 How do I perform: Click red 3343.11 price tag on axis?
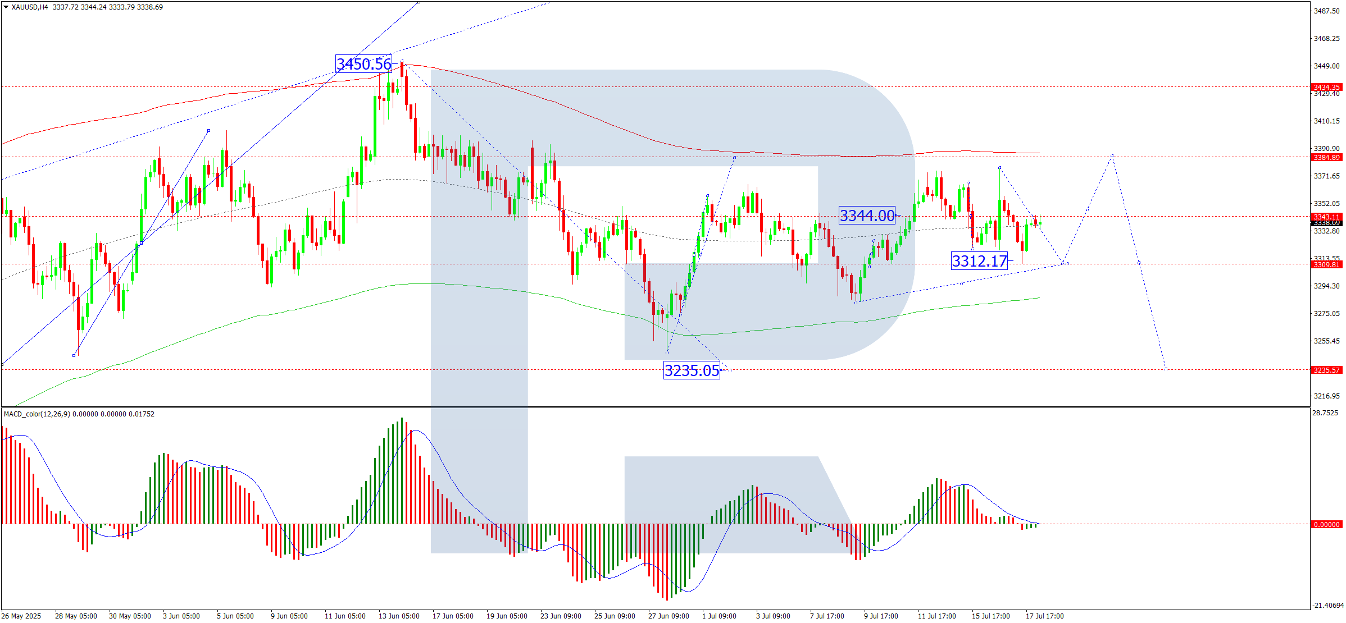(1326, 217)
